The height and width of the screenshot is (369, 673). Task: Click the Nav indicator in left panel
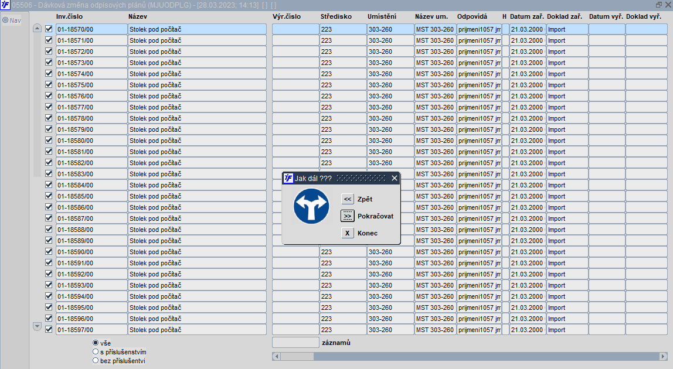pos(12,20)
